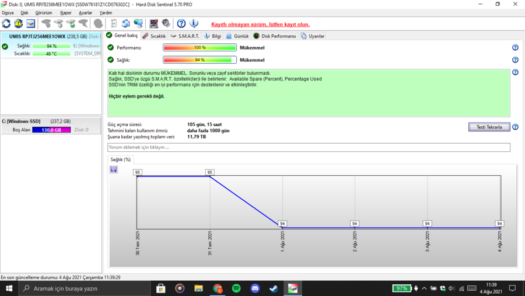This screenshot has width=525, height=296.
Task: Click the refresh disk status toolbar icon
Action: point(6,24)
